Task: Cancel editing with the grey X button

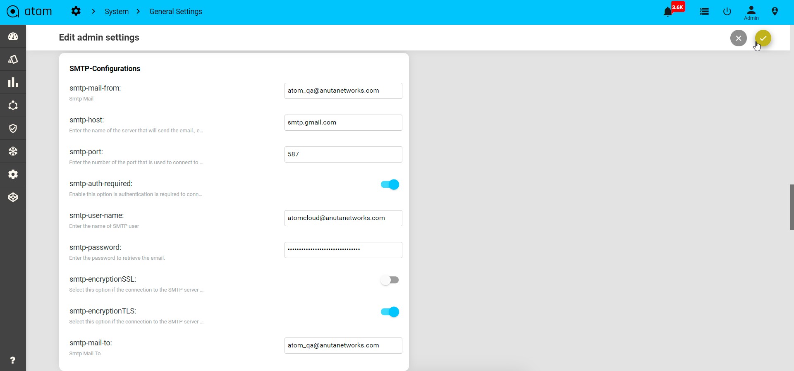Action: click(739, 38)
